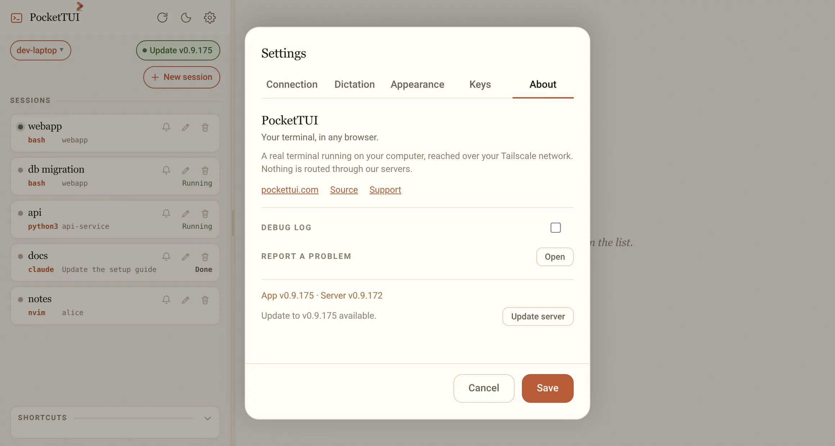Switch to the Keys tab

pyautogui.click(x=480, y=85)
